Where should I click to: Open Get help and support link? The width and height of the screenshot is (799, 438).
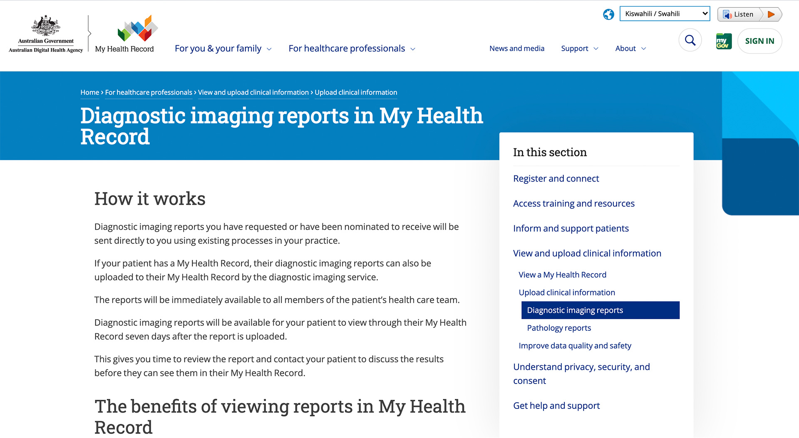[x=556, y=406]
